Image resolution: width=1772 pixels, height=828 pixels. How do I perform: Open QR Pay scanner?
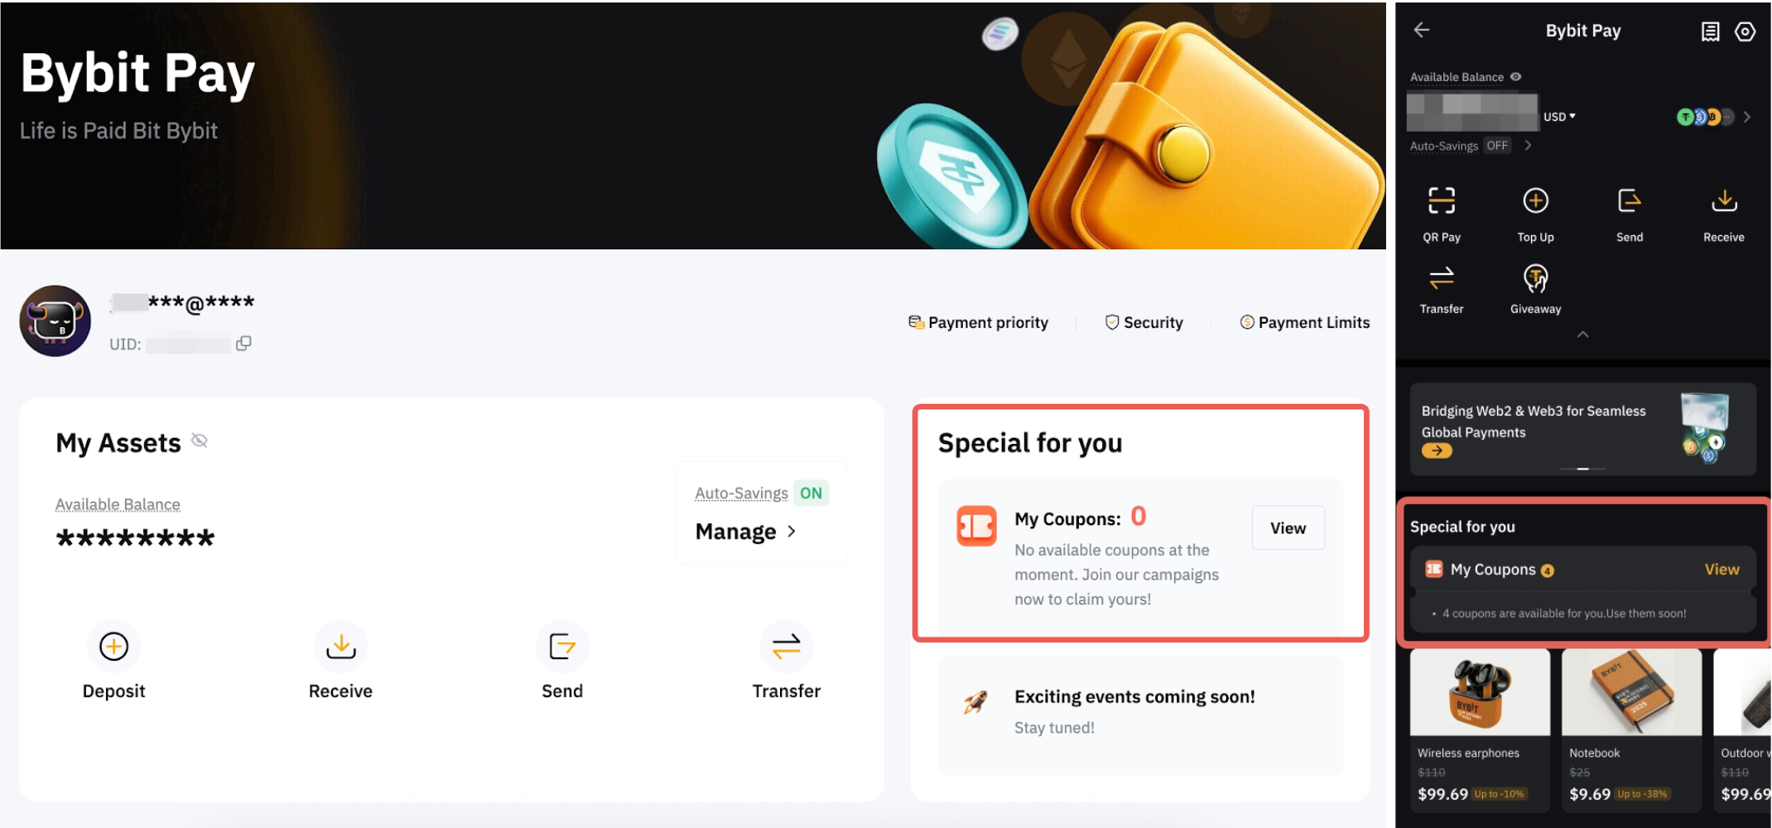tap(1442, 201)
